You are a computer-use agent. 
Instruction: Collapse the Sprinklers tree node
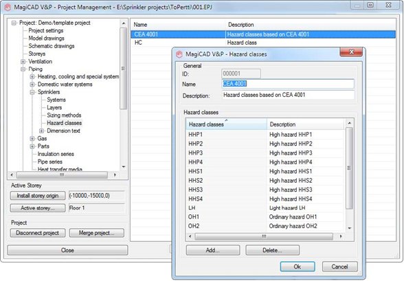pos(32,92)
